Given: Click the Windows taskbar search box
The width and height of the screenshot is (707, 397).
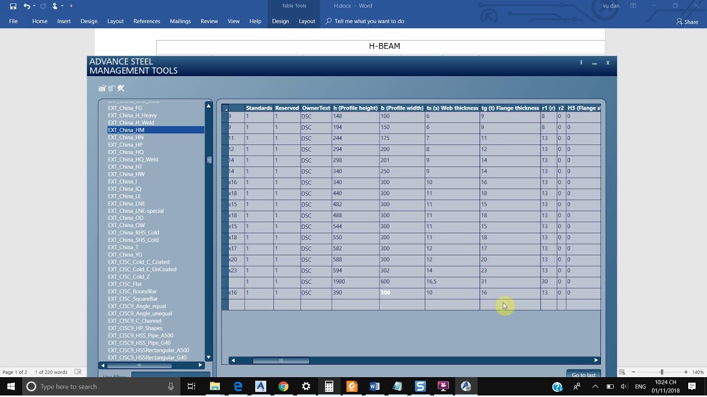Looking at the screenshot, I should [x=101, y=387].
